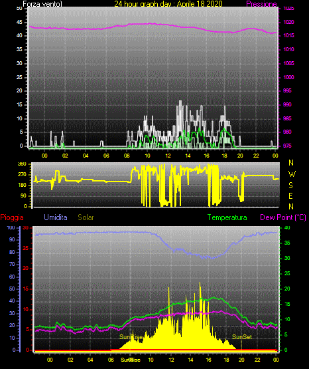Click the Pioggia legend label
Viewport: 309px width, 369px height.
click(12, 217)
